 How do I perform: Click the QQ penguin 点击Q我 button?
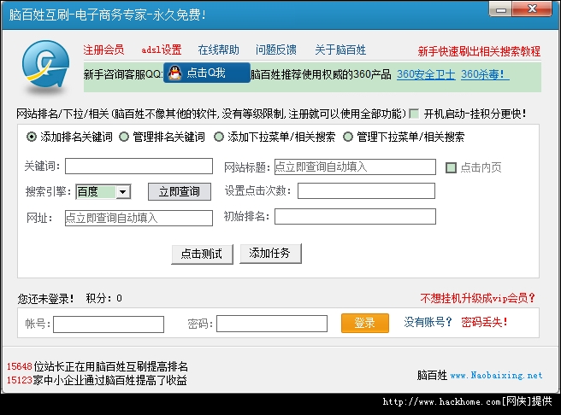pyautogui.click(x=206, y=73)
